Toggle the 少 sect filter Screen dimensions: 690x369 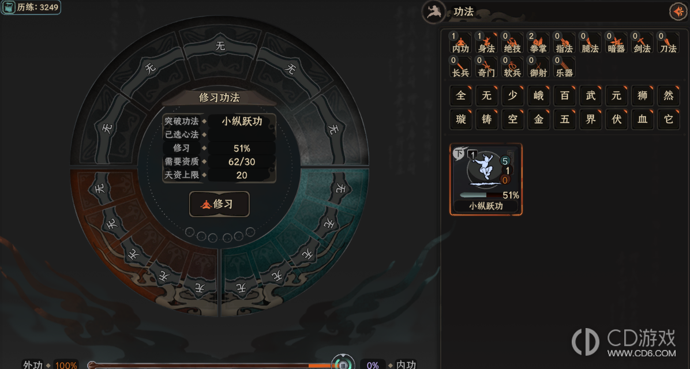tap(512, 96)
